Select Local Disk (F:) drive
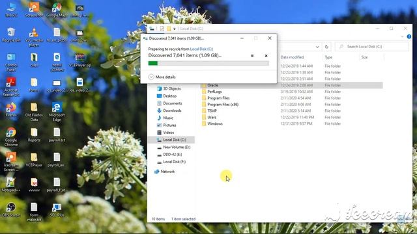Image resolution: width=417 pixels, height=234 pixels. pyautogui.click(x=174, y=162)
